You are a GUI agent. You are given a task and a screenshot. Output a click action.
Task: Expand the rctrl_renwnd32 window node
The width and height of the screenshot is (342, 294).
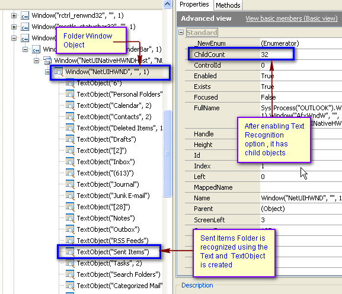coord(14,15)
